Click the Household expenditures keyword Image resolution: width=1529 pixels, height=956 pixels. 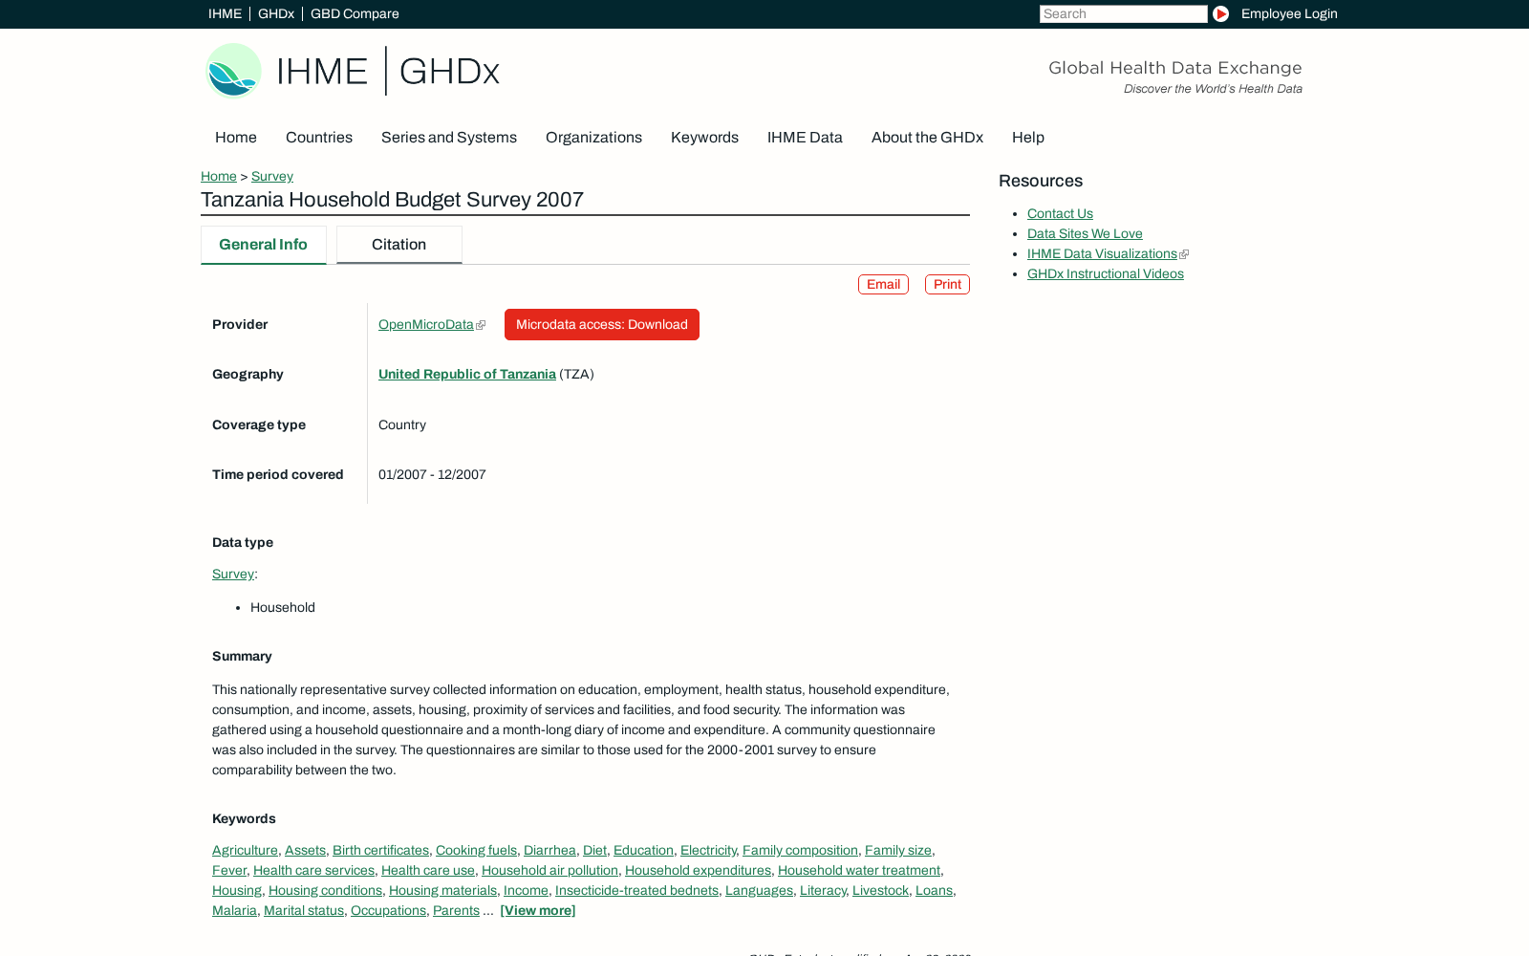pyautogui.click(x=698, y=870)
